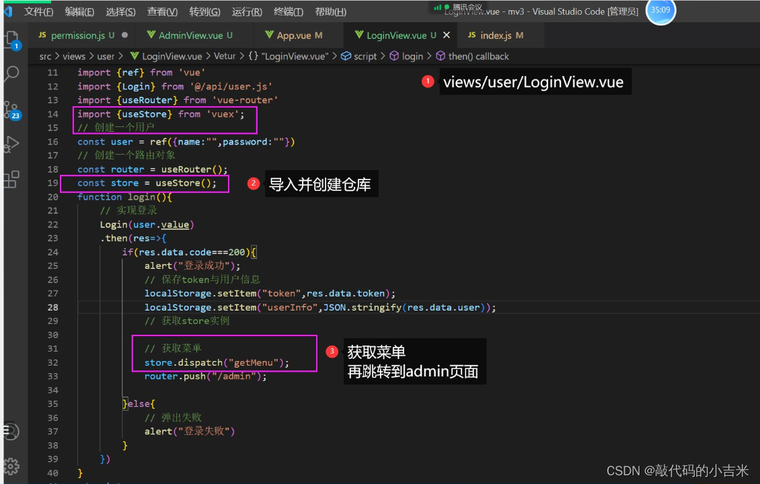Image resolution: width=760 pixels, height=484 pixels.
Task: Open the 文件(F) menu
Action: click(x=39, y=11)
